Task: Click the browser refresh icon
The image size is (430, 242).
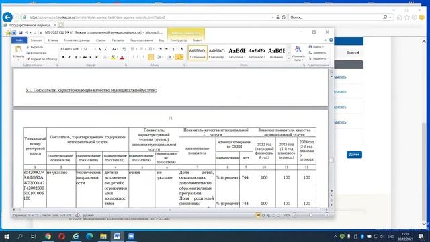Action: [x=284, y=17]
